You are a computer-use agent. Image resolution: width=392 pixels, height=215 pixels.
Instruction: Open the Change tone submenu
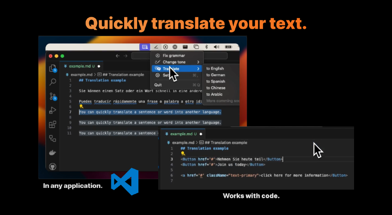(x=177, y=62)
